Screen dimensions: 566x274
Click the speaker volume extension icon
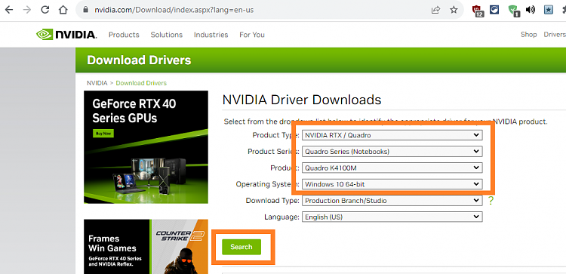coord(531,10)
